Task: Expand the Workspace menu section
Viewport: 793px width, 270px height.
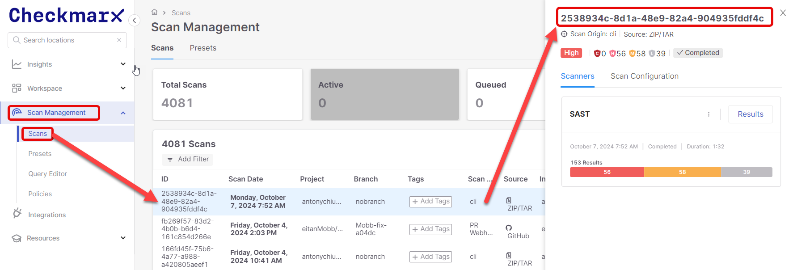Action: pyautogui.click(x=123, y=89)
